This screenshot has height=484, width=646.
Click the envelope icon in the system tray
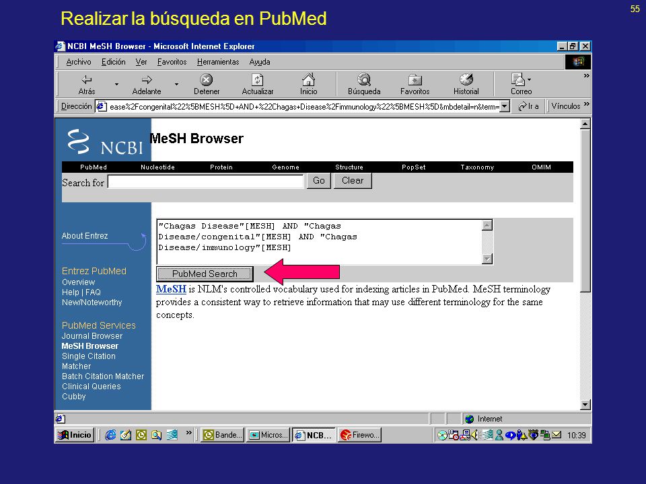(x=557, y=435)
